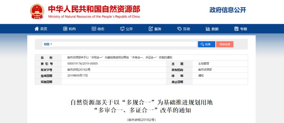The width and height of the screenshot is (284, 123).
Task: Open the 服务 navigation item
Action: pyautogui.click(x=158, y=29)
